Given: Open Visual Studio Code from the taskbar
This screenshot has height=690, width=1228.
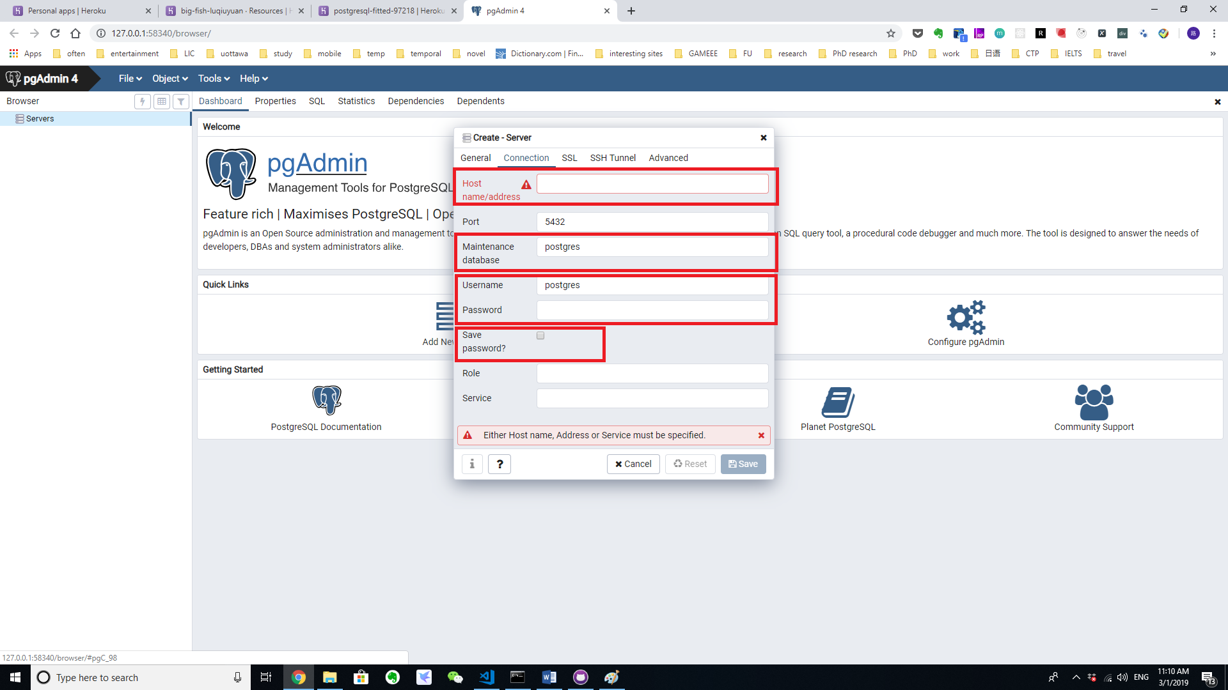Looking at the screenshot, I should tap(487, 677).
